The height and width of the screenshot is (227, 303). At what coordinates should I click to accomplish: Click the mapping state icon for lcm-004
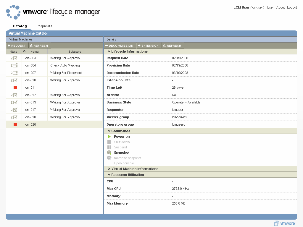(14, 65)
